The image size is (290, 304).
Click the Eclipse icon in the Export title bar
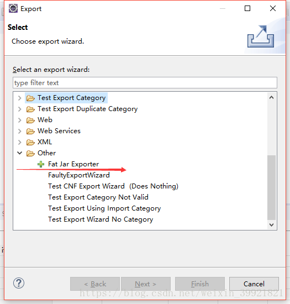[x=13, y=8]
